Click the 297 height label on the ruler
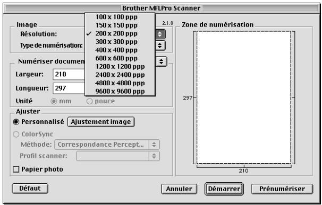 click(188, 98)
